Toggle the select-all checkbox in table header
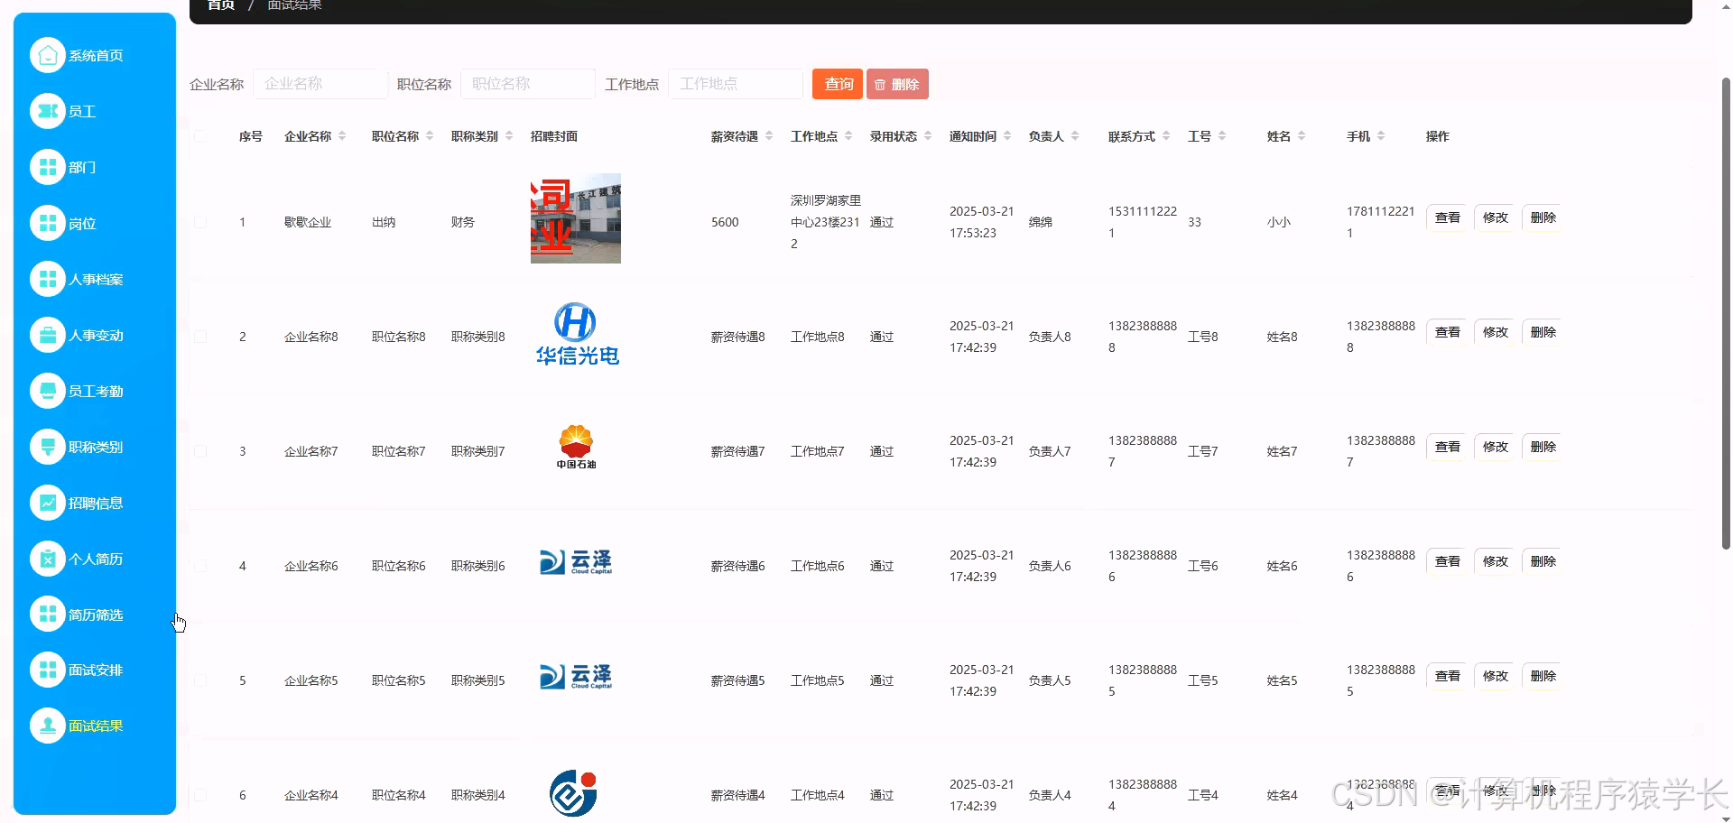Viewport: 1733px width, 823px height. point(200,136)
